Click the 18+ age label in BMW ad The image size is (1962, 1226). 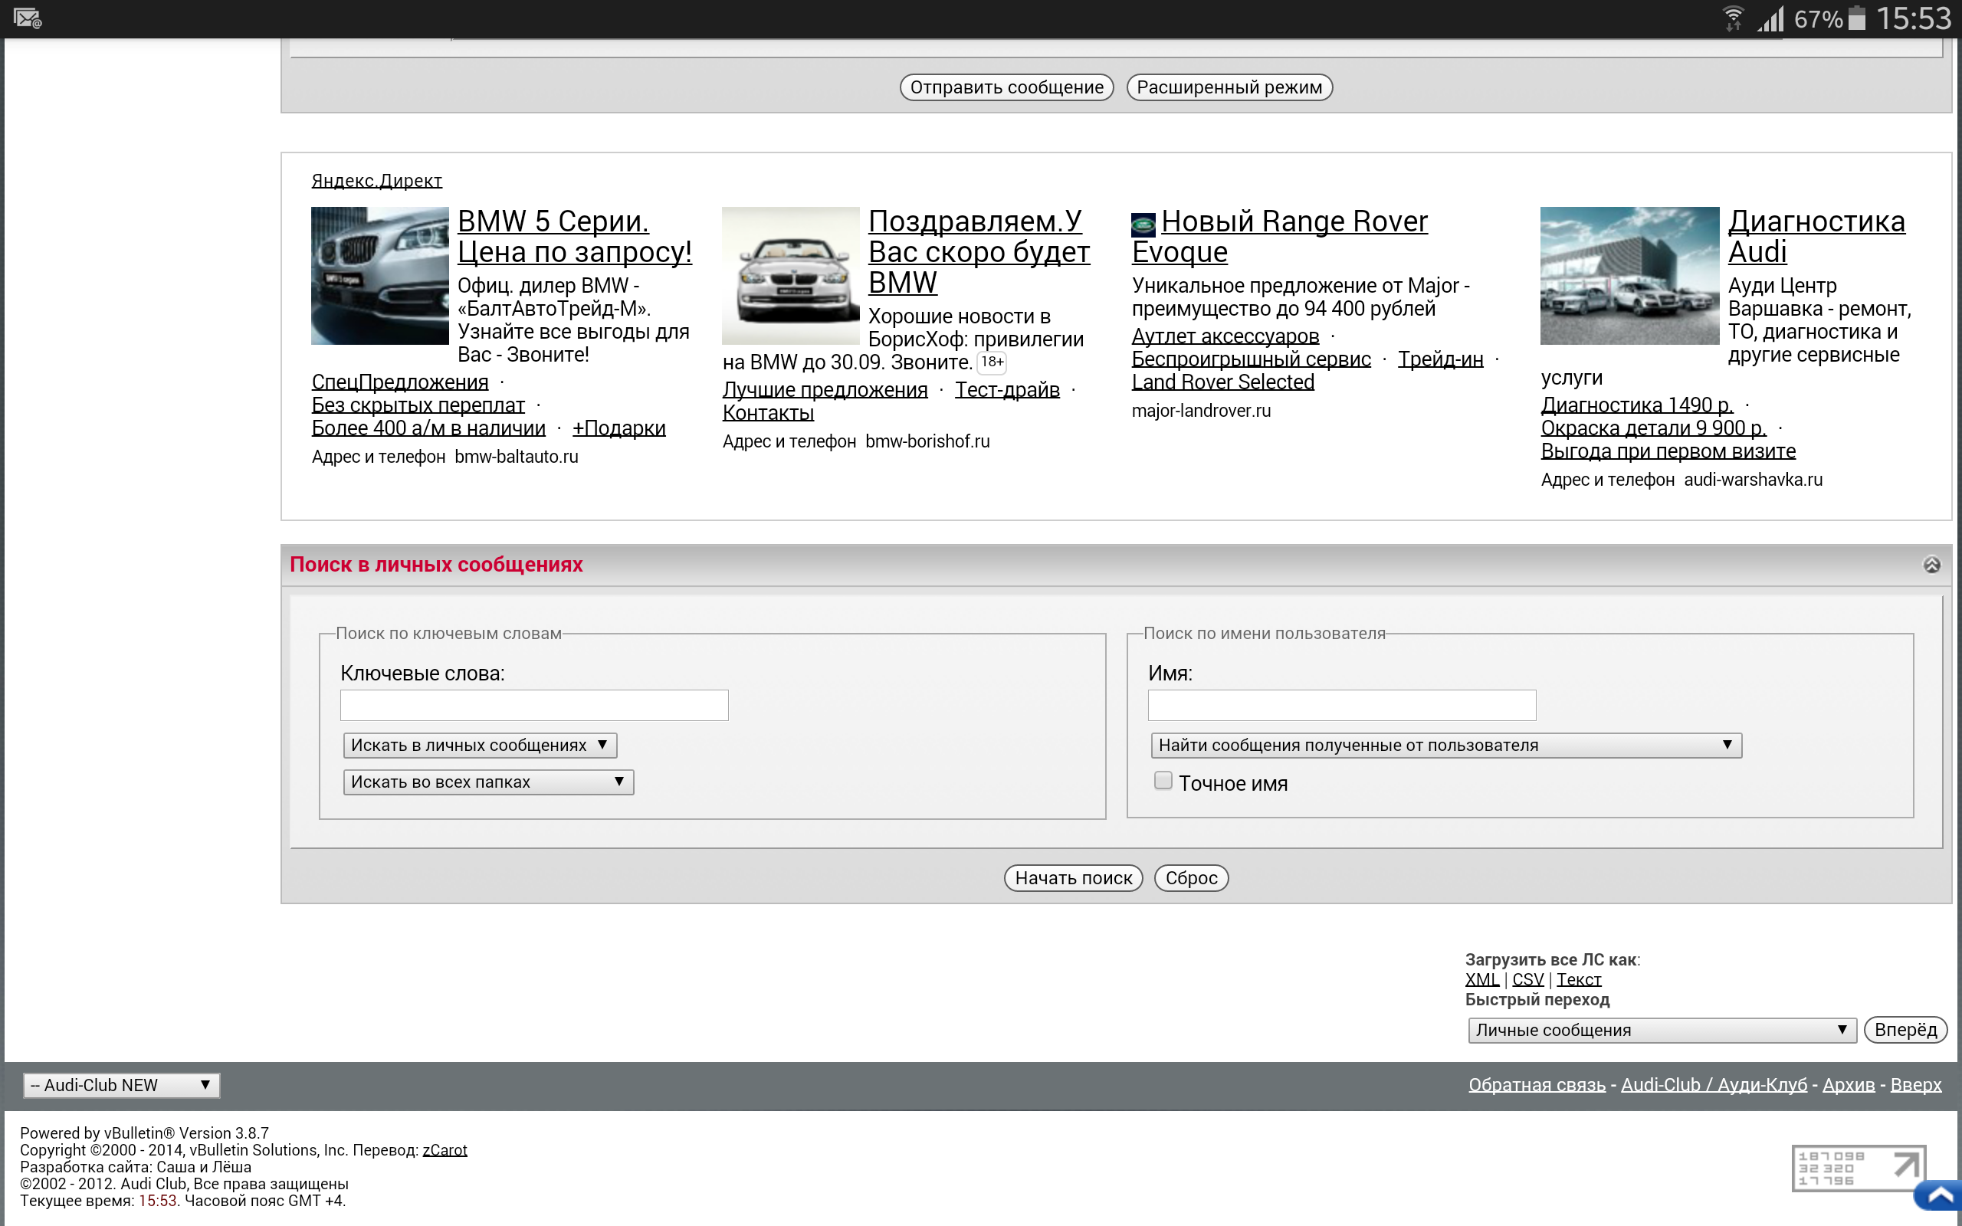(992, 362)
